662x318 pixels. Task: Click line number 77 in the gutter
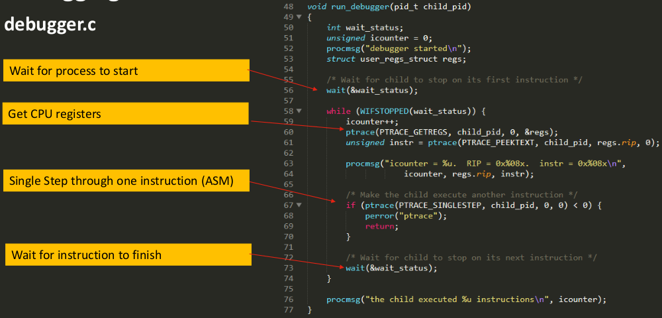pos(288,309)
